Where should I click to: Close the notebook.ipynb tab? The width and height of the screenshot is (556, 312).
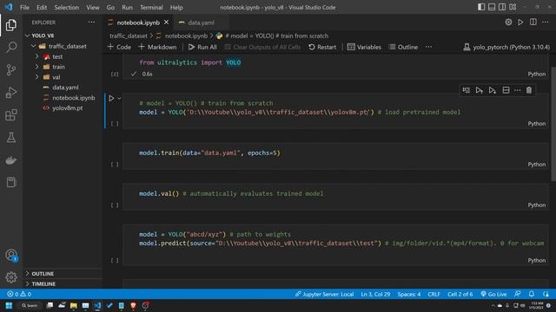coord(166,23)
